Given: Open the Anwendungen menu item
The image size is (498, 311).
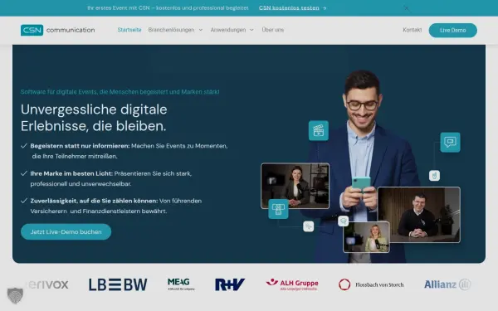Looking at the screenshot, I should (x=228, y=30).
